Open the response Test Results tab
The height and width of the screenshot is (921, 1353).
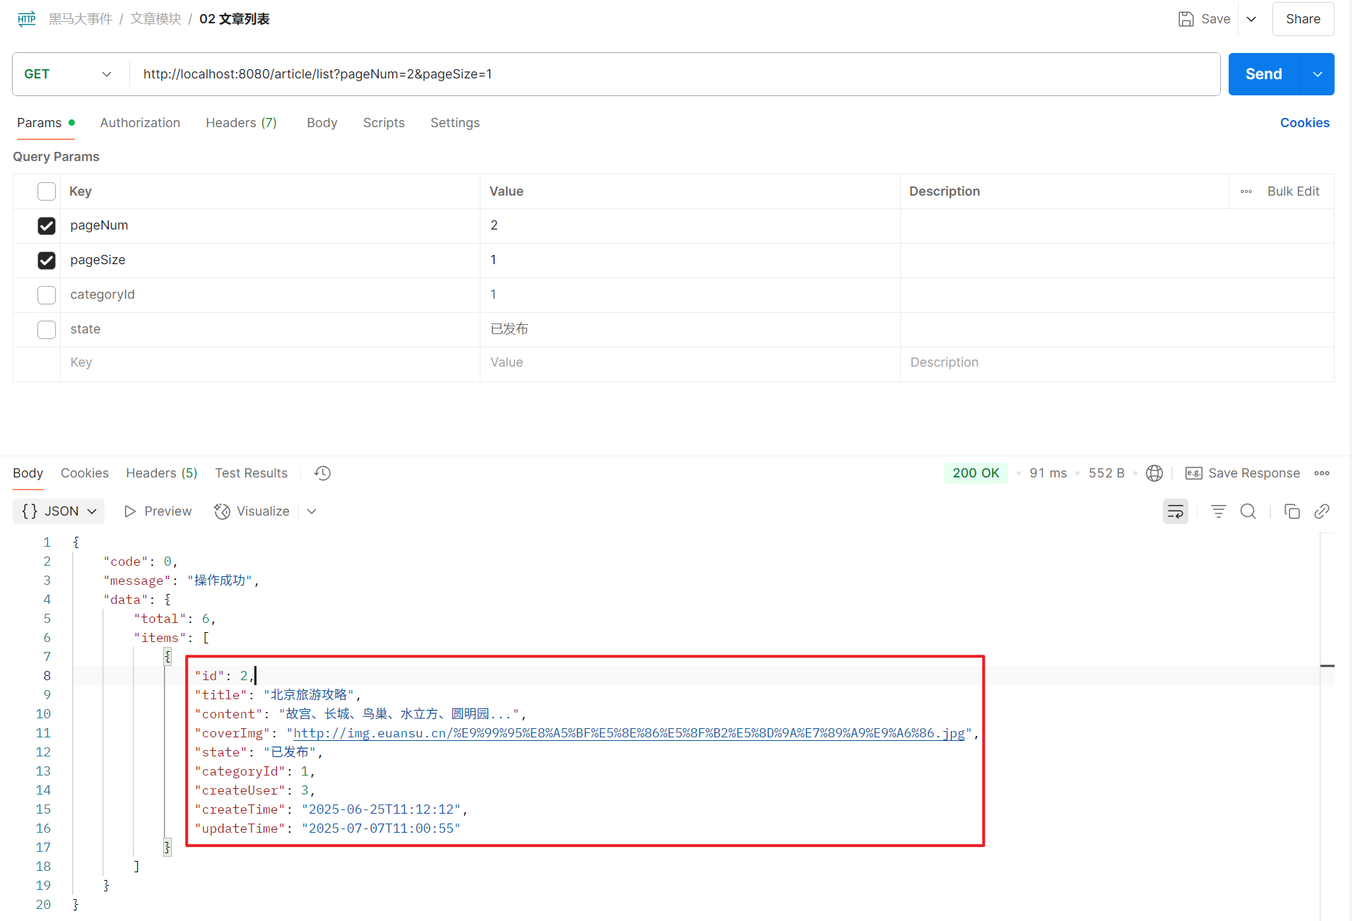pos(251,473)
